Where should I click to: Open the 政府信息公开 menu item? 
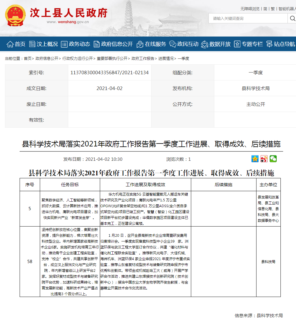117,44
